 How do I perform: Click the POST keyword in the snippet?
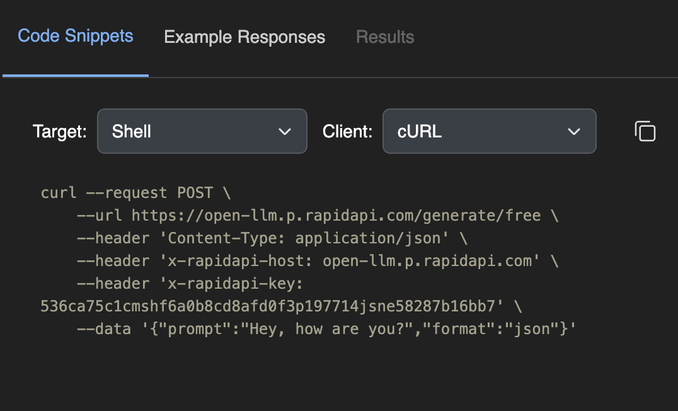coord(195,193)
